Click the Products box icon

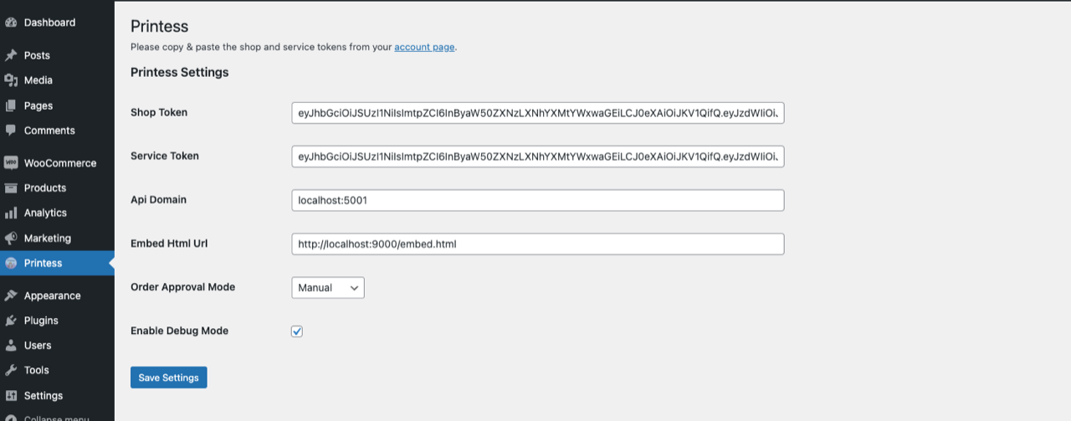(x=11, y=188)
